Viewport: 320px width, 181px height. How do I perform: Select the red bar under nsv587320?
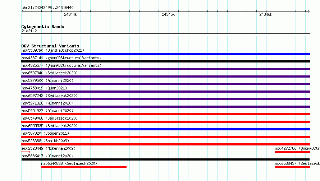pos(165,137)
